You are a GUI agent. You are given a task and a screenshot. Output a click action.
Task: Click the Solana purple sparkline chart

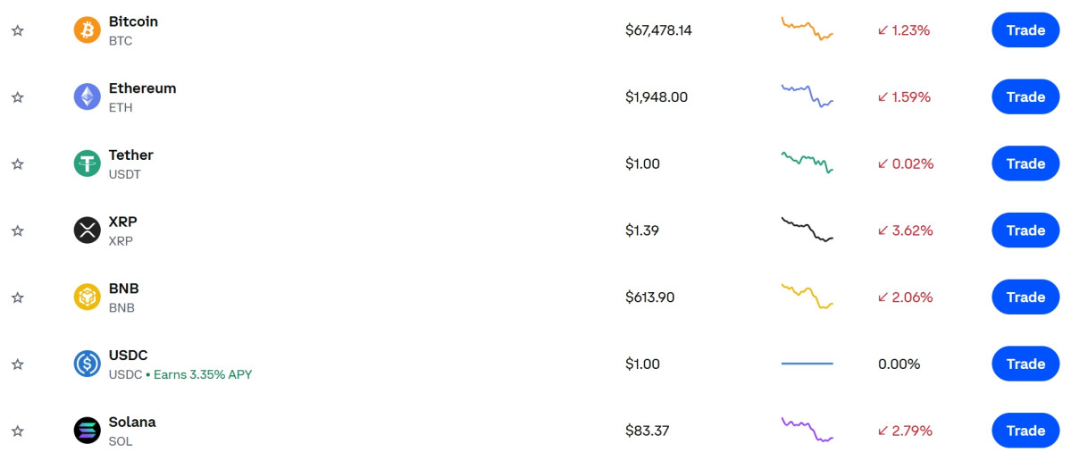coord(807,430)
